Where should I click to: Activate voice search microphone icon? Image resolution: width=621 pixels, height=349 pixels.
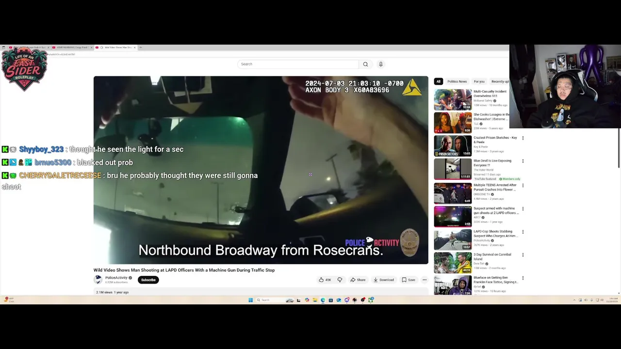pyautogui.click(x=381, y=64)
